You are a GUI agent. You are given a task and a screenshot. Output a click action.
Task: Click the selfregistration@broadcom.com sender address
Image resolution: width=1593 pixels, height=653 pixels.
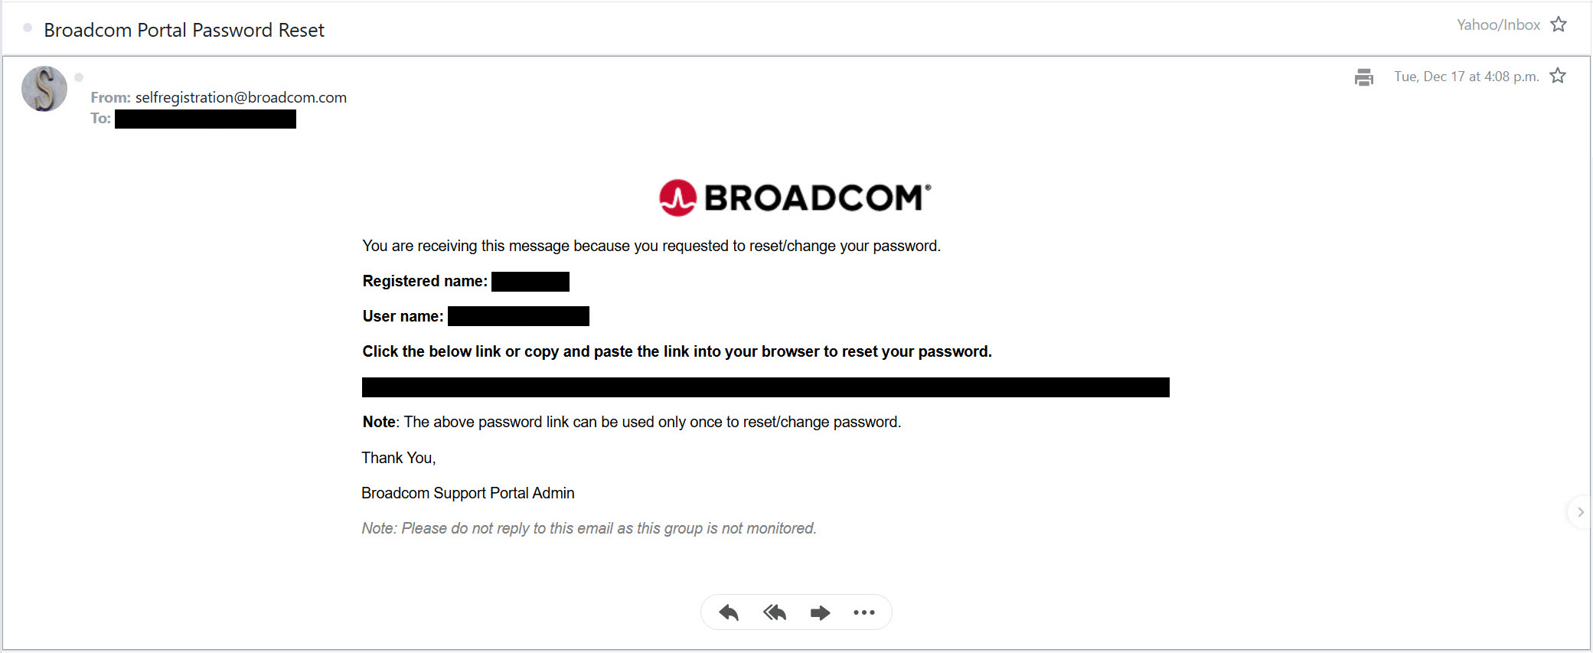point(241,97)
